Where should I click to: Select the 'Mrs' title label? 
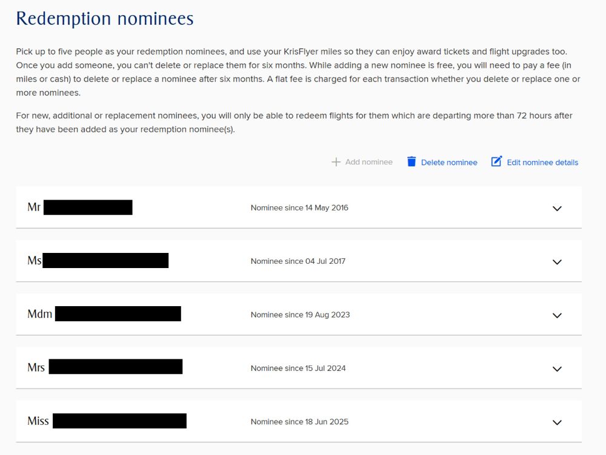click(x=36, y=368)
